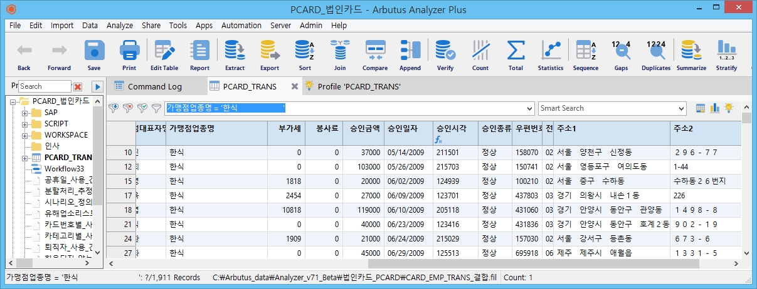Click the remove filter pin icon
This screenshot has height=289, width=757.
[128, 108]
